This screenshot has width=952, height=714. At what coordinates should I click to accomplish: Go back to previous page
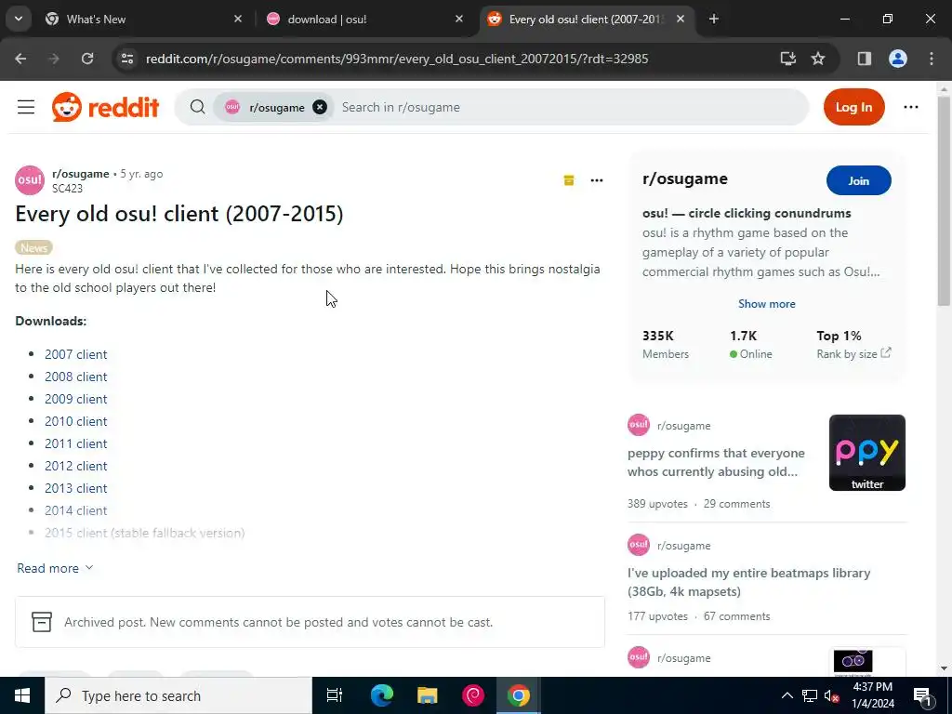pyautogui.click(x=20, y=59)
